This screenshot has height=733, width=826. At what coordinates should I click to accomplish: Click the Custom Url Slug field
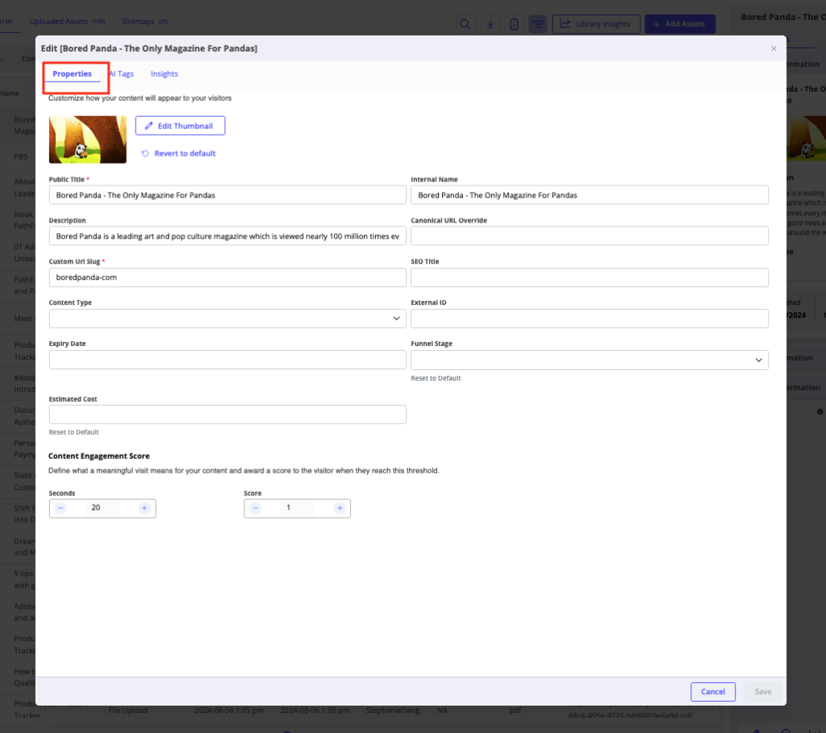[x=227, y=277]
